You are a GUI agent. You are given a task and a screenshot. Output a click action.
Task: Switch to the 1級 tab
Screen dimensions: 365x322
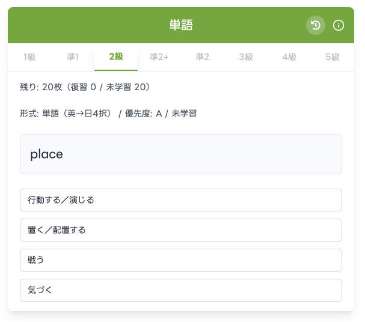pyautogui.click(x=29, y=57)
